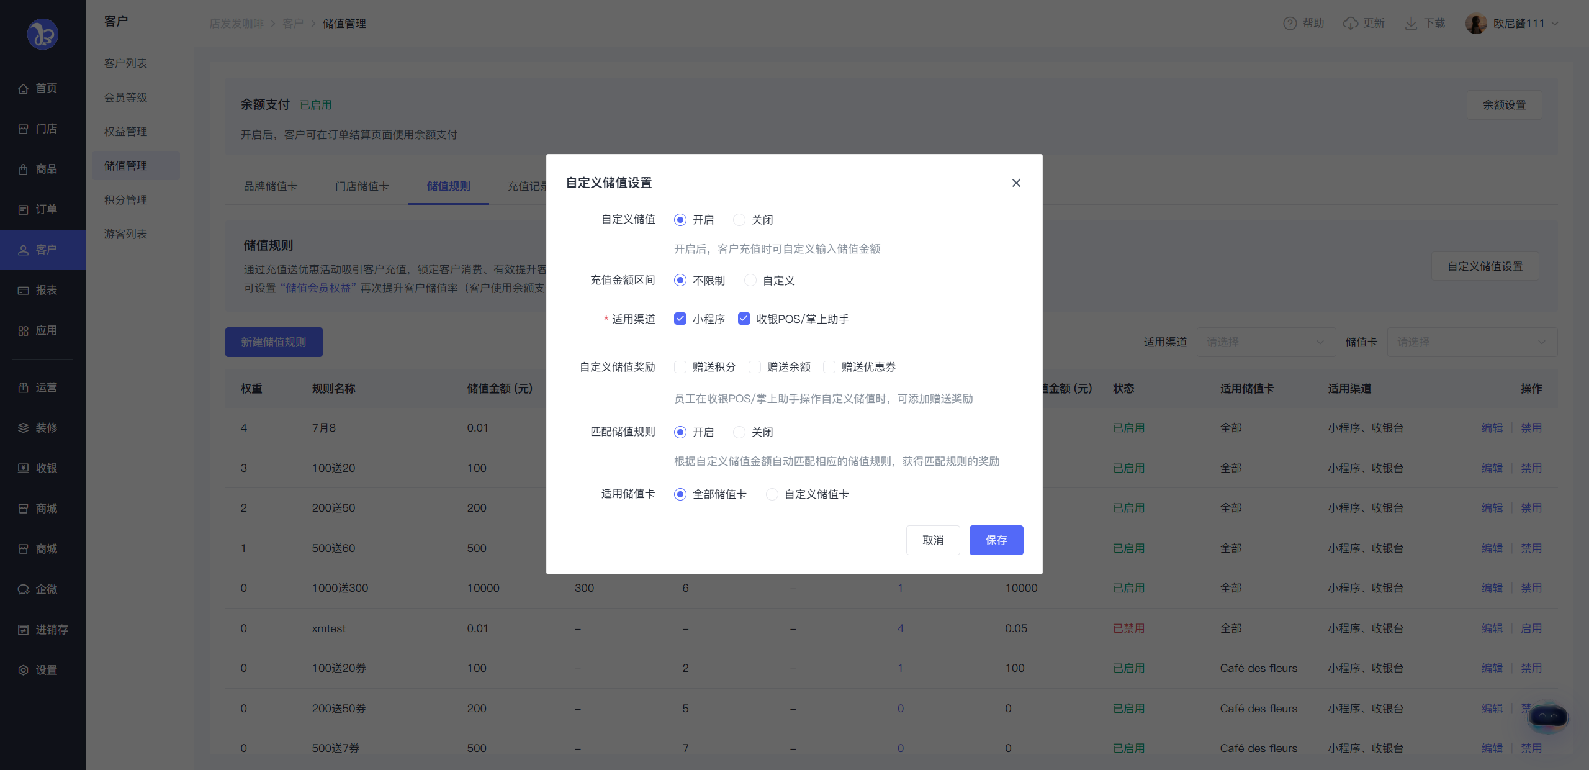Close the 自定义储值设置 dialog with X
The height and width of the screenshot is (770, 1589).
tap(1016, 183)
